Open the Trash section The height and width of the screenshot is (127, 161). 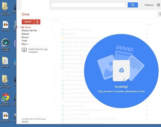(x=24, y=41)
